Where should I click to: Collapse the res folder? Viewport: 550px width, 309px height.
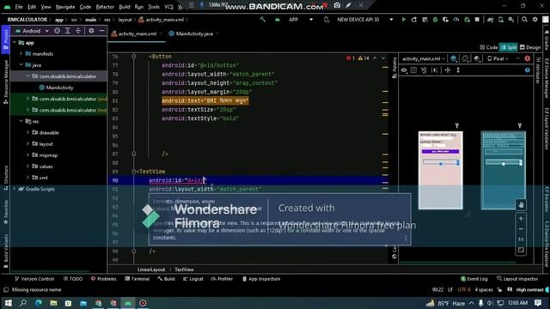(x=21, y=121)
